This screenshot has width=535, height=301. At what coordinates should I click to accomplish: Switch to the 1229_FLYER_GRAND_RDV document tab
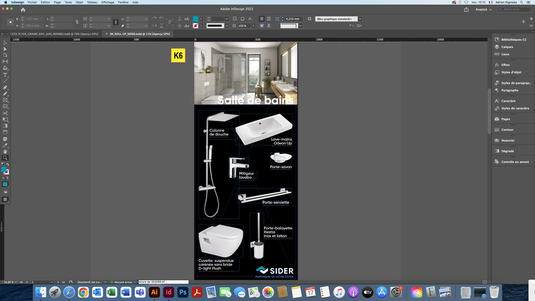coord(54,34)
